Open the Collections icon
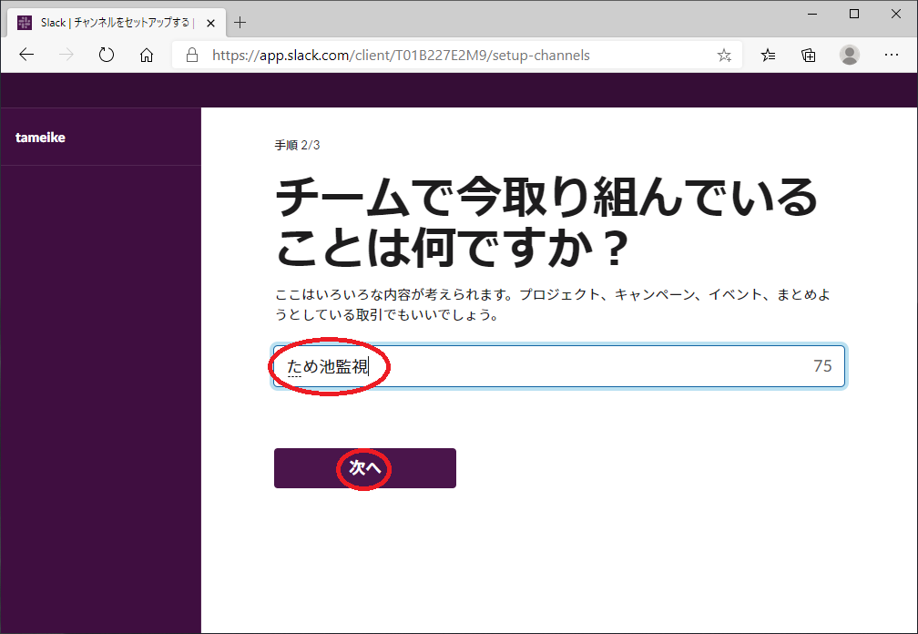This screenshot has width=918, height=634. click(x=809, y=56)
